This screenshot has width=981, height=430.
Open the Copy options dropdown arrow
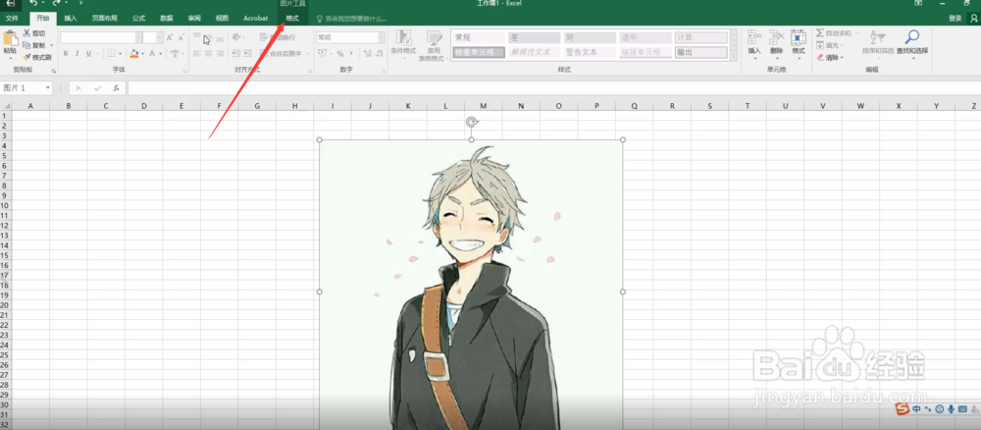tap(51, 45)
